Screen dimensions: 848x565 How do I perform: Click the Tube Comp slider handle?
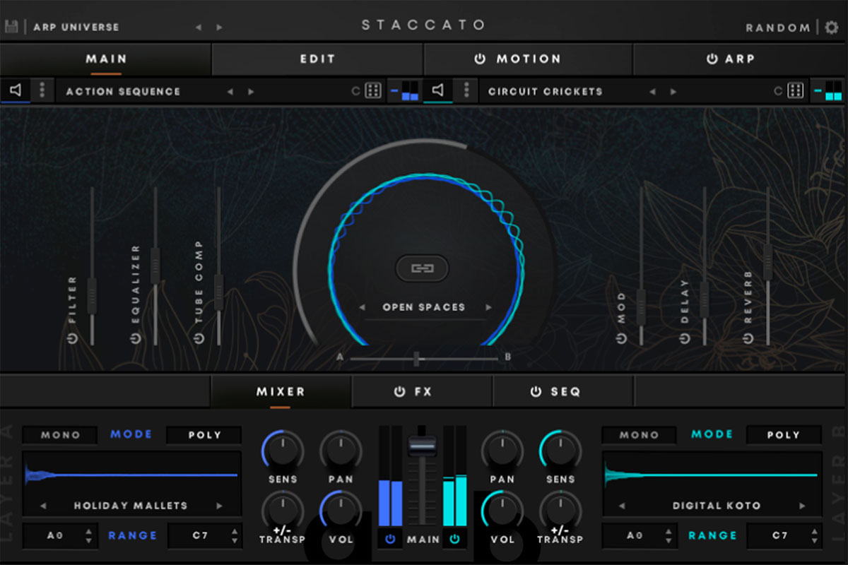pyautogui.click(x=218, y=292)
